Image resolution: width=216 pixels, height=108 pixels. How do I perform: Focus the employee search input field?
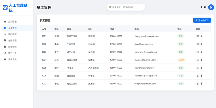(x=127, y=7)
